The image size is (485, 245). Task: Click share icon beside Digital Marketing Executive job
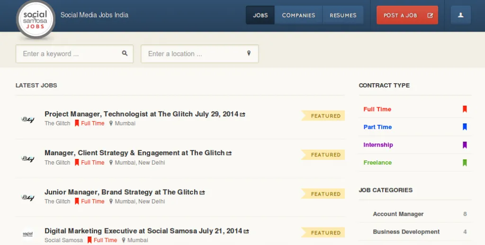pos(246,231)
